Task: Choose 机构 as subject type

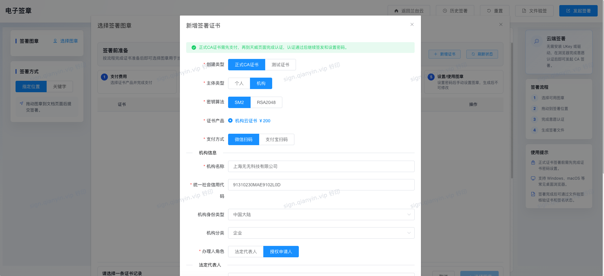Action: coord(261,83)
